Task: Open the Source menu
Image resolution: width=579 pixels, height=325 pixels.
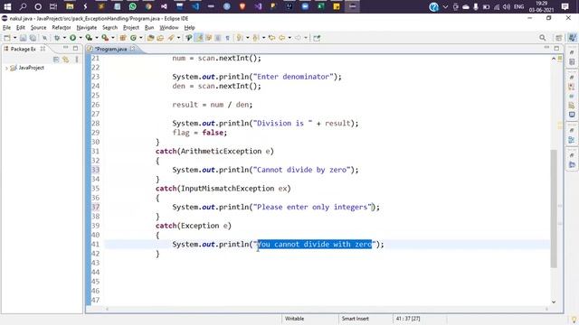Action: (38, 28)
